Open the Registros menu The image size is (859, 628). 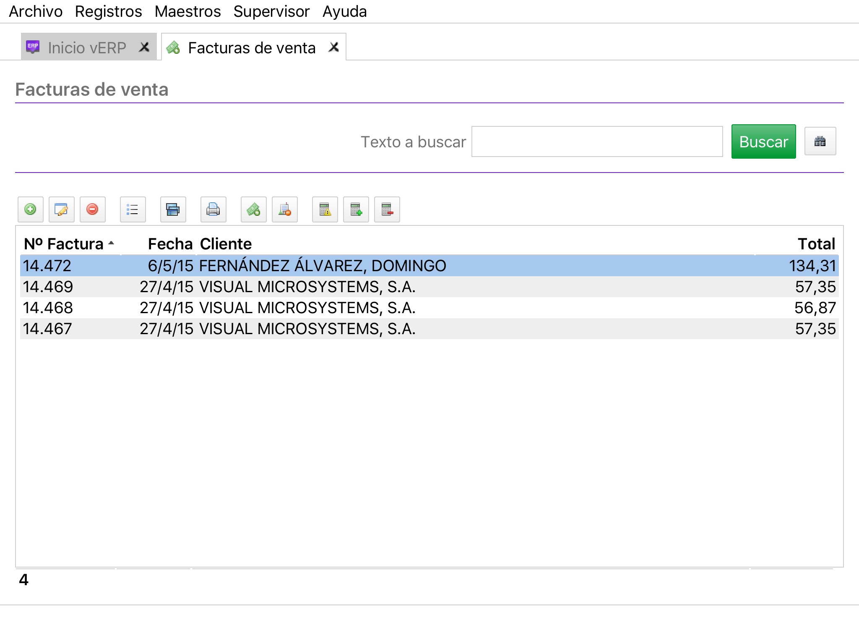click(109, 12)
